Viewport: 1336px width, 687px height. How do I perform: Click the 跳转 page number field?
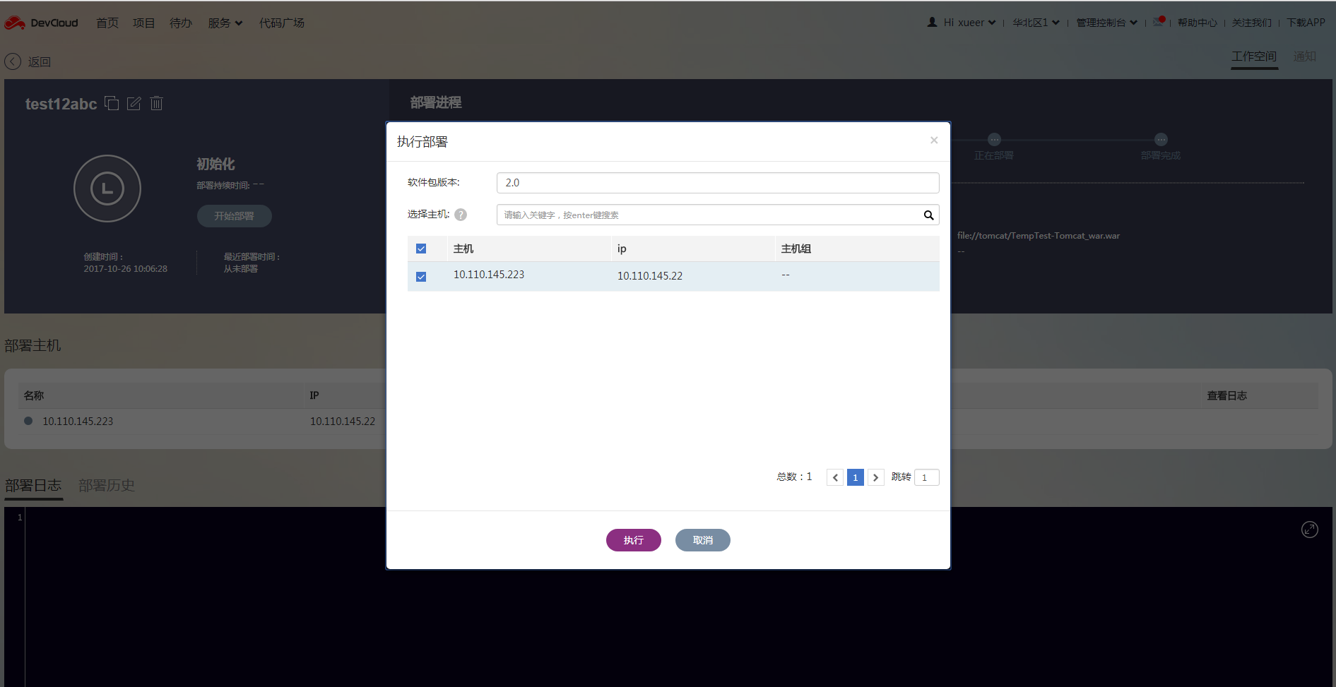[x=927, y=477]
